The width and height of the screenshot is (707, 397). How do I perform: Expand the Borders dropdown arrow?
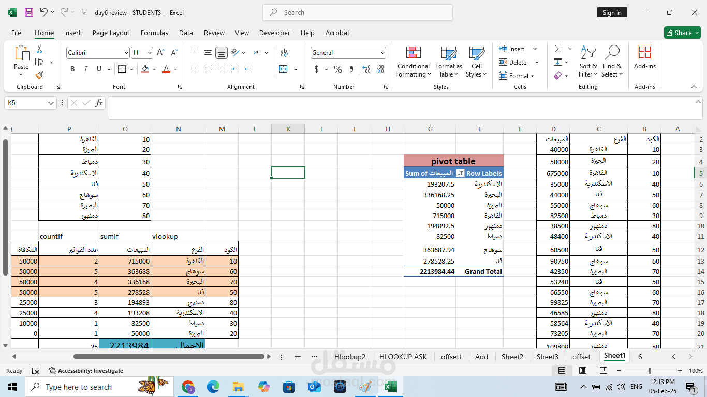click(132, 69)
